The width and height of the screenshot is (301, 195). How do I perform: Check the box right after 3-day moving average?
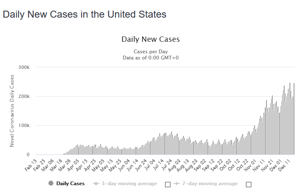click(168, 184)
